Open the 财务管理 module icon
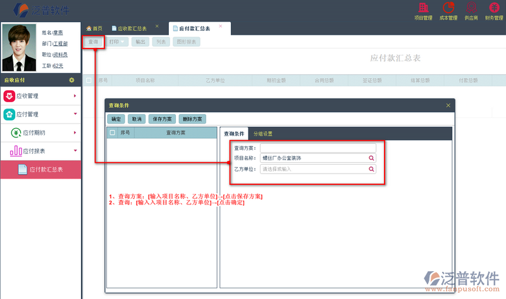Screen dimensions: 506x299 click(494, 8)
